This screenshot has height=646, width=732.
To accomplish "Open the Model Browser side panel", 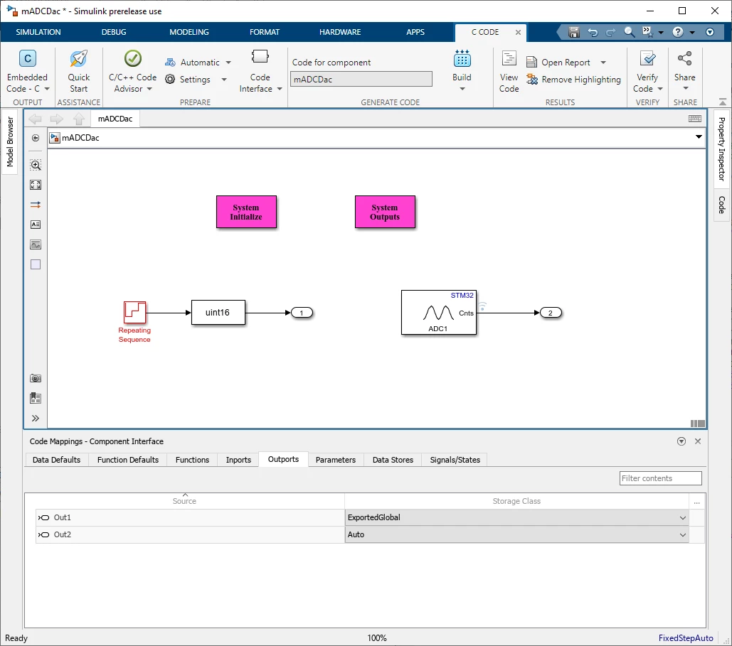I will 10,142.
